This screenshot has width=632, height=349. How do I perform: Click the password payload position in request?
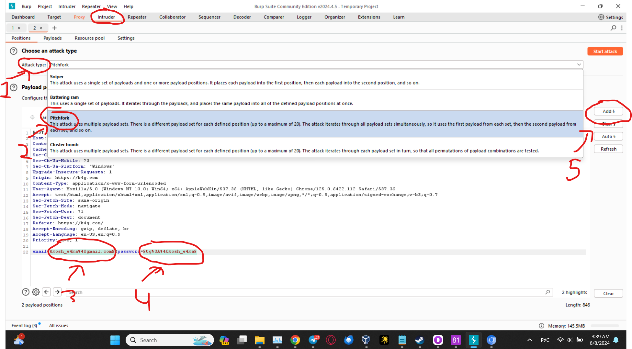click(x=170, y=252)
